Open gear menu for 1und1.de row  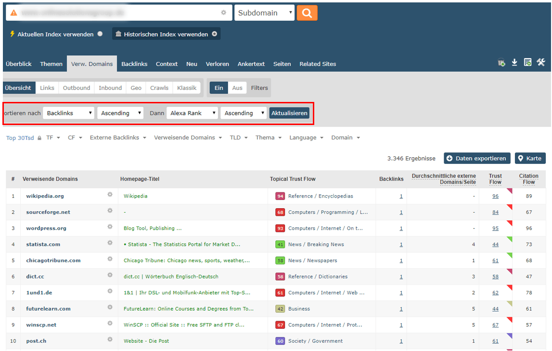(x=110, y=291)
